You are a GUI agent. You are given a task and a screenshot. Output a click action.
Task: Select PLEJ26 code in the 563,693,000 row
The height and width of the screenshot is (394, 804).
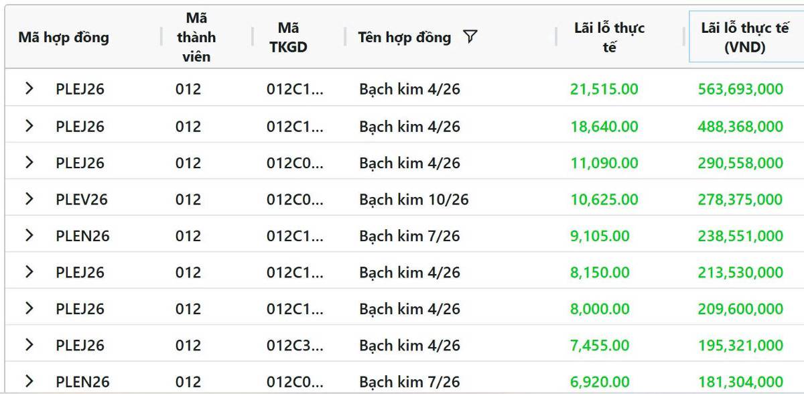click(x=80, y=89)
